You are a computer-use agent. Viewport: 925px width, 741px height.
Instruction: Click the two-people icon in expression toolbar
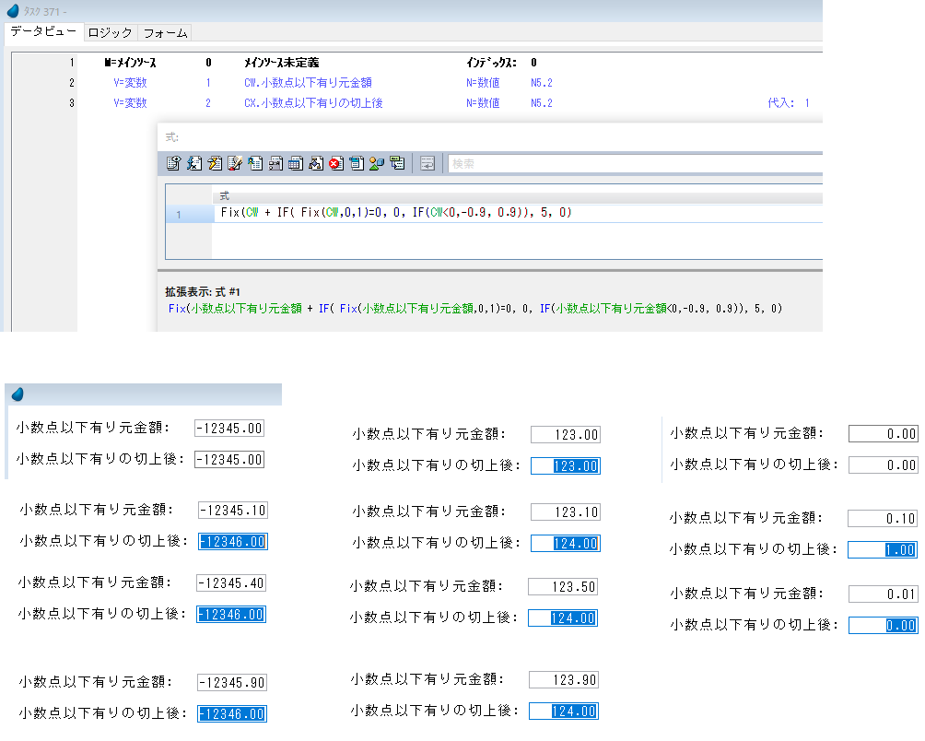coord(377,163)
